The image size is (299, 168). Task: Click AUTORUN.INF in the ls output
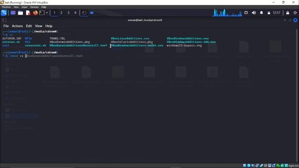point(12,38)
